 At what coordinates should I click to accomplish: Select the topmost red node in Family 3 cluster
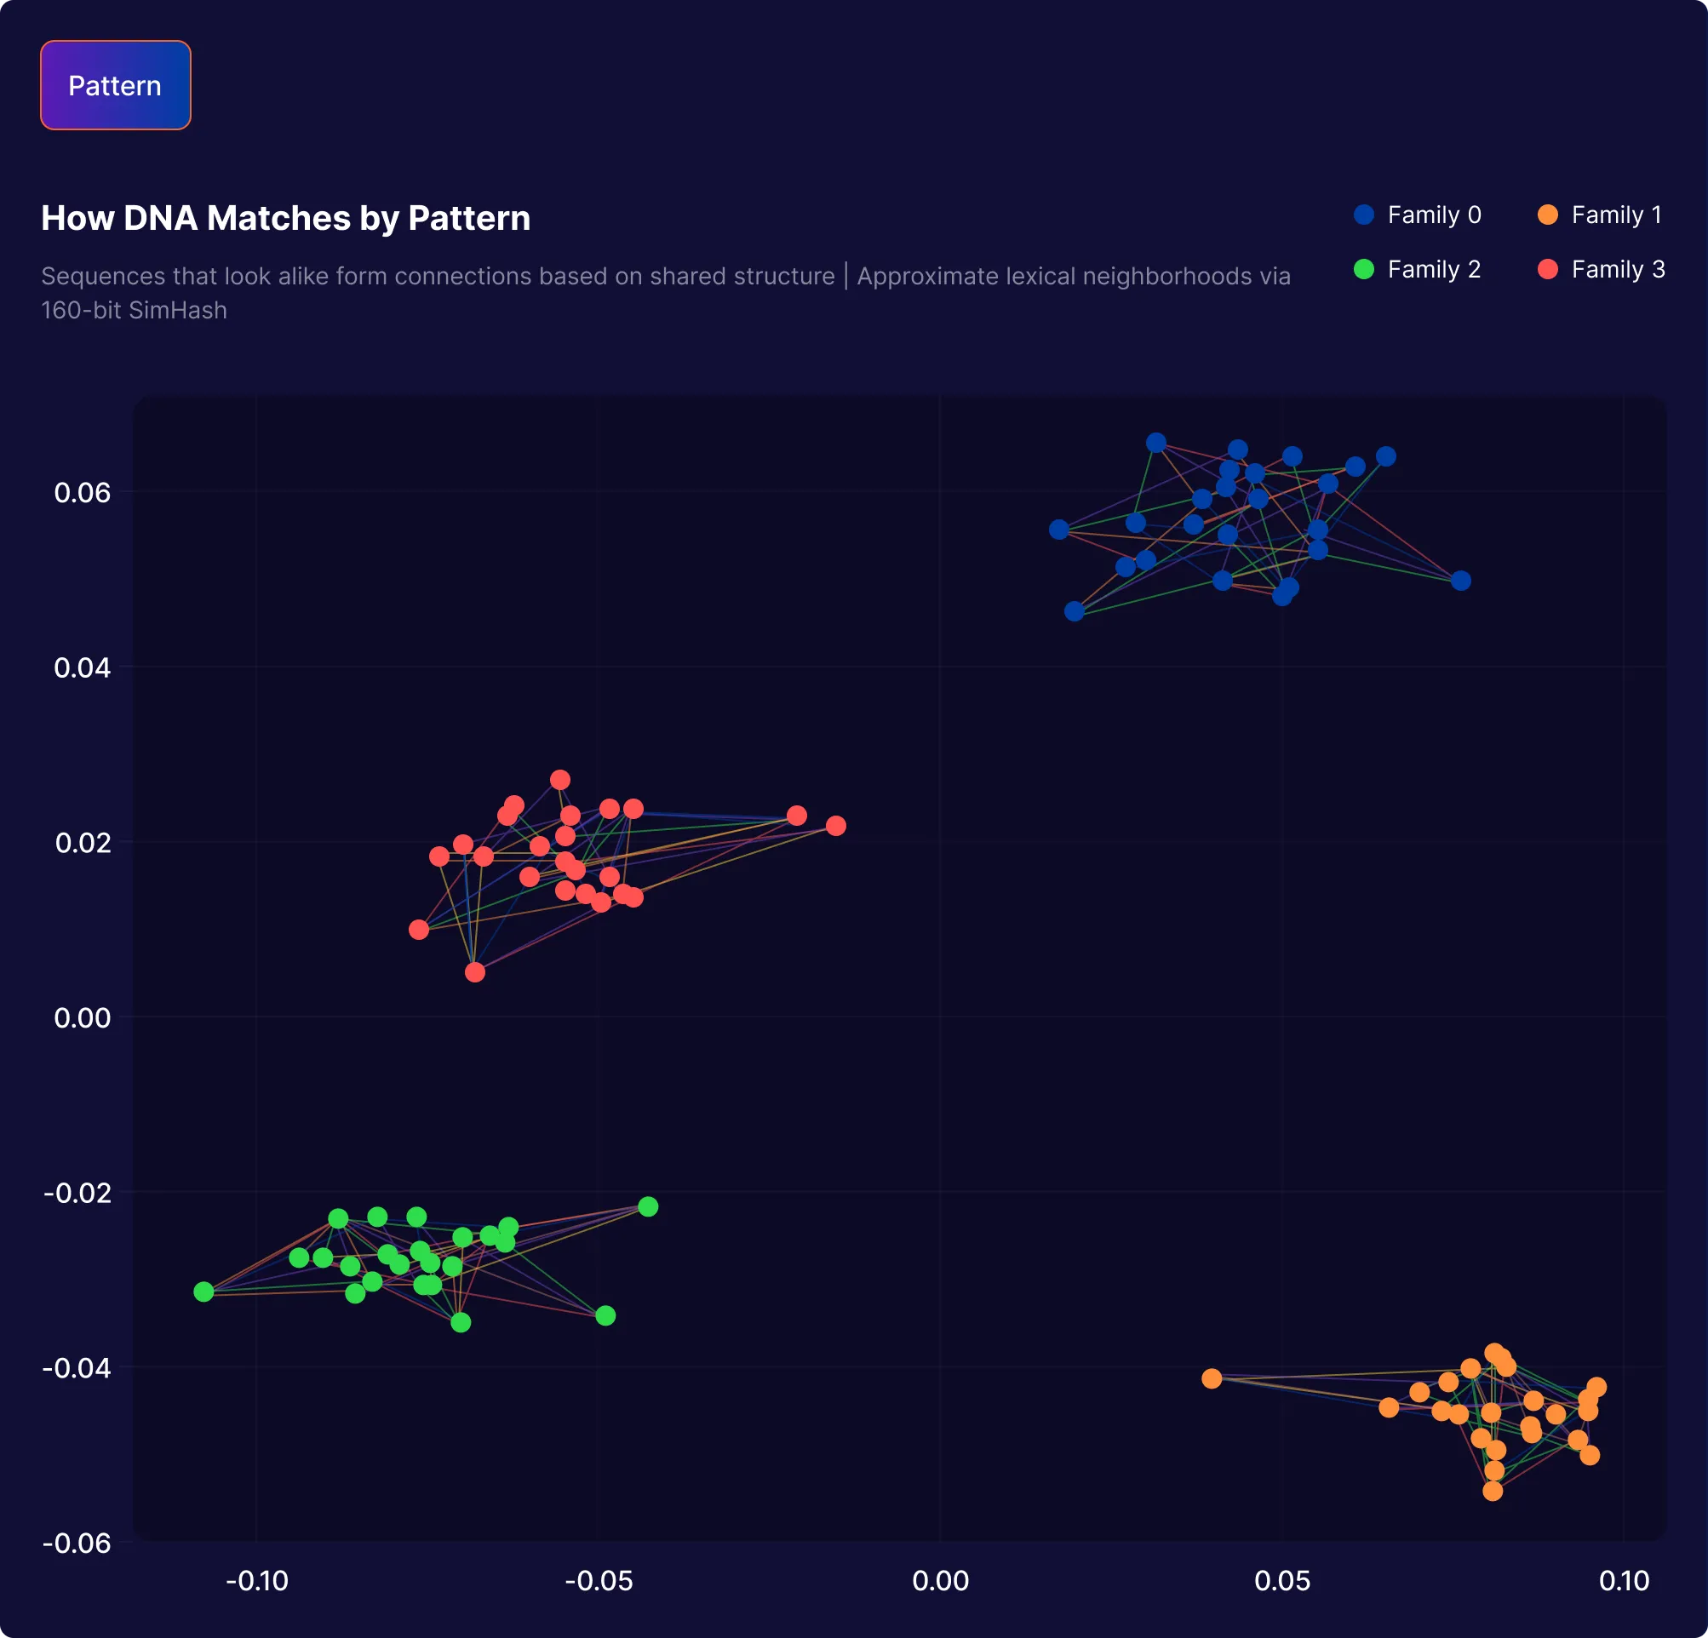click(x=560, y=781)
